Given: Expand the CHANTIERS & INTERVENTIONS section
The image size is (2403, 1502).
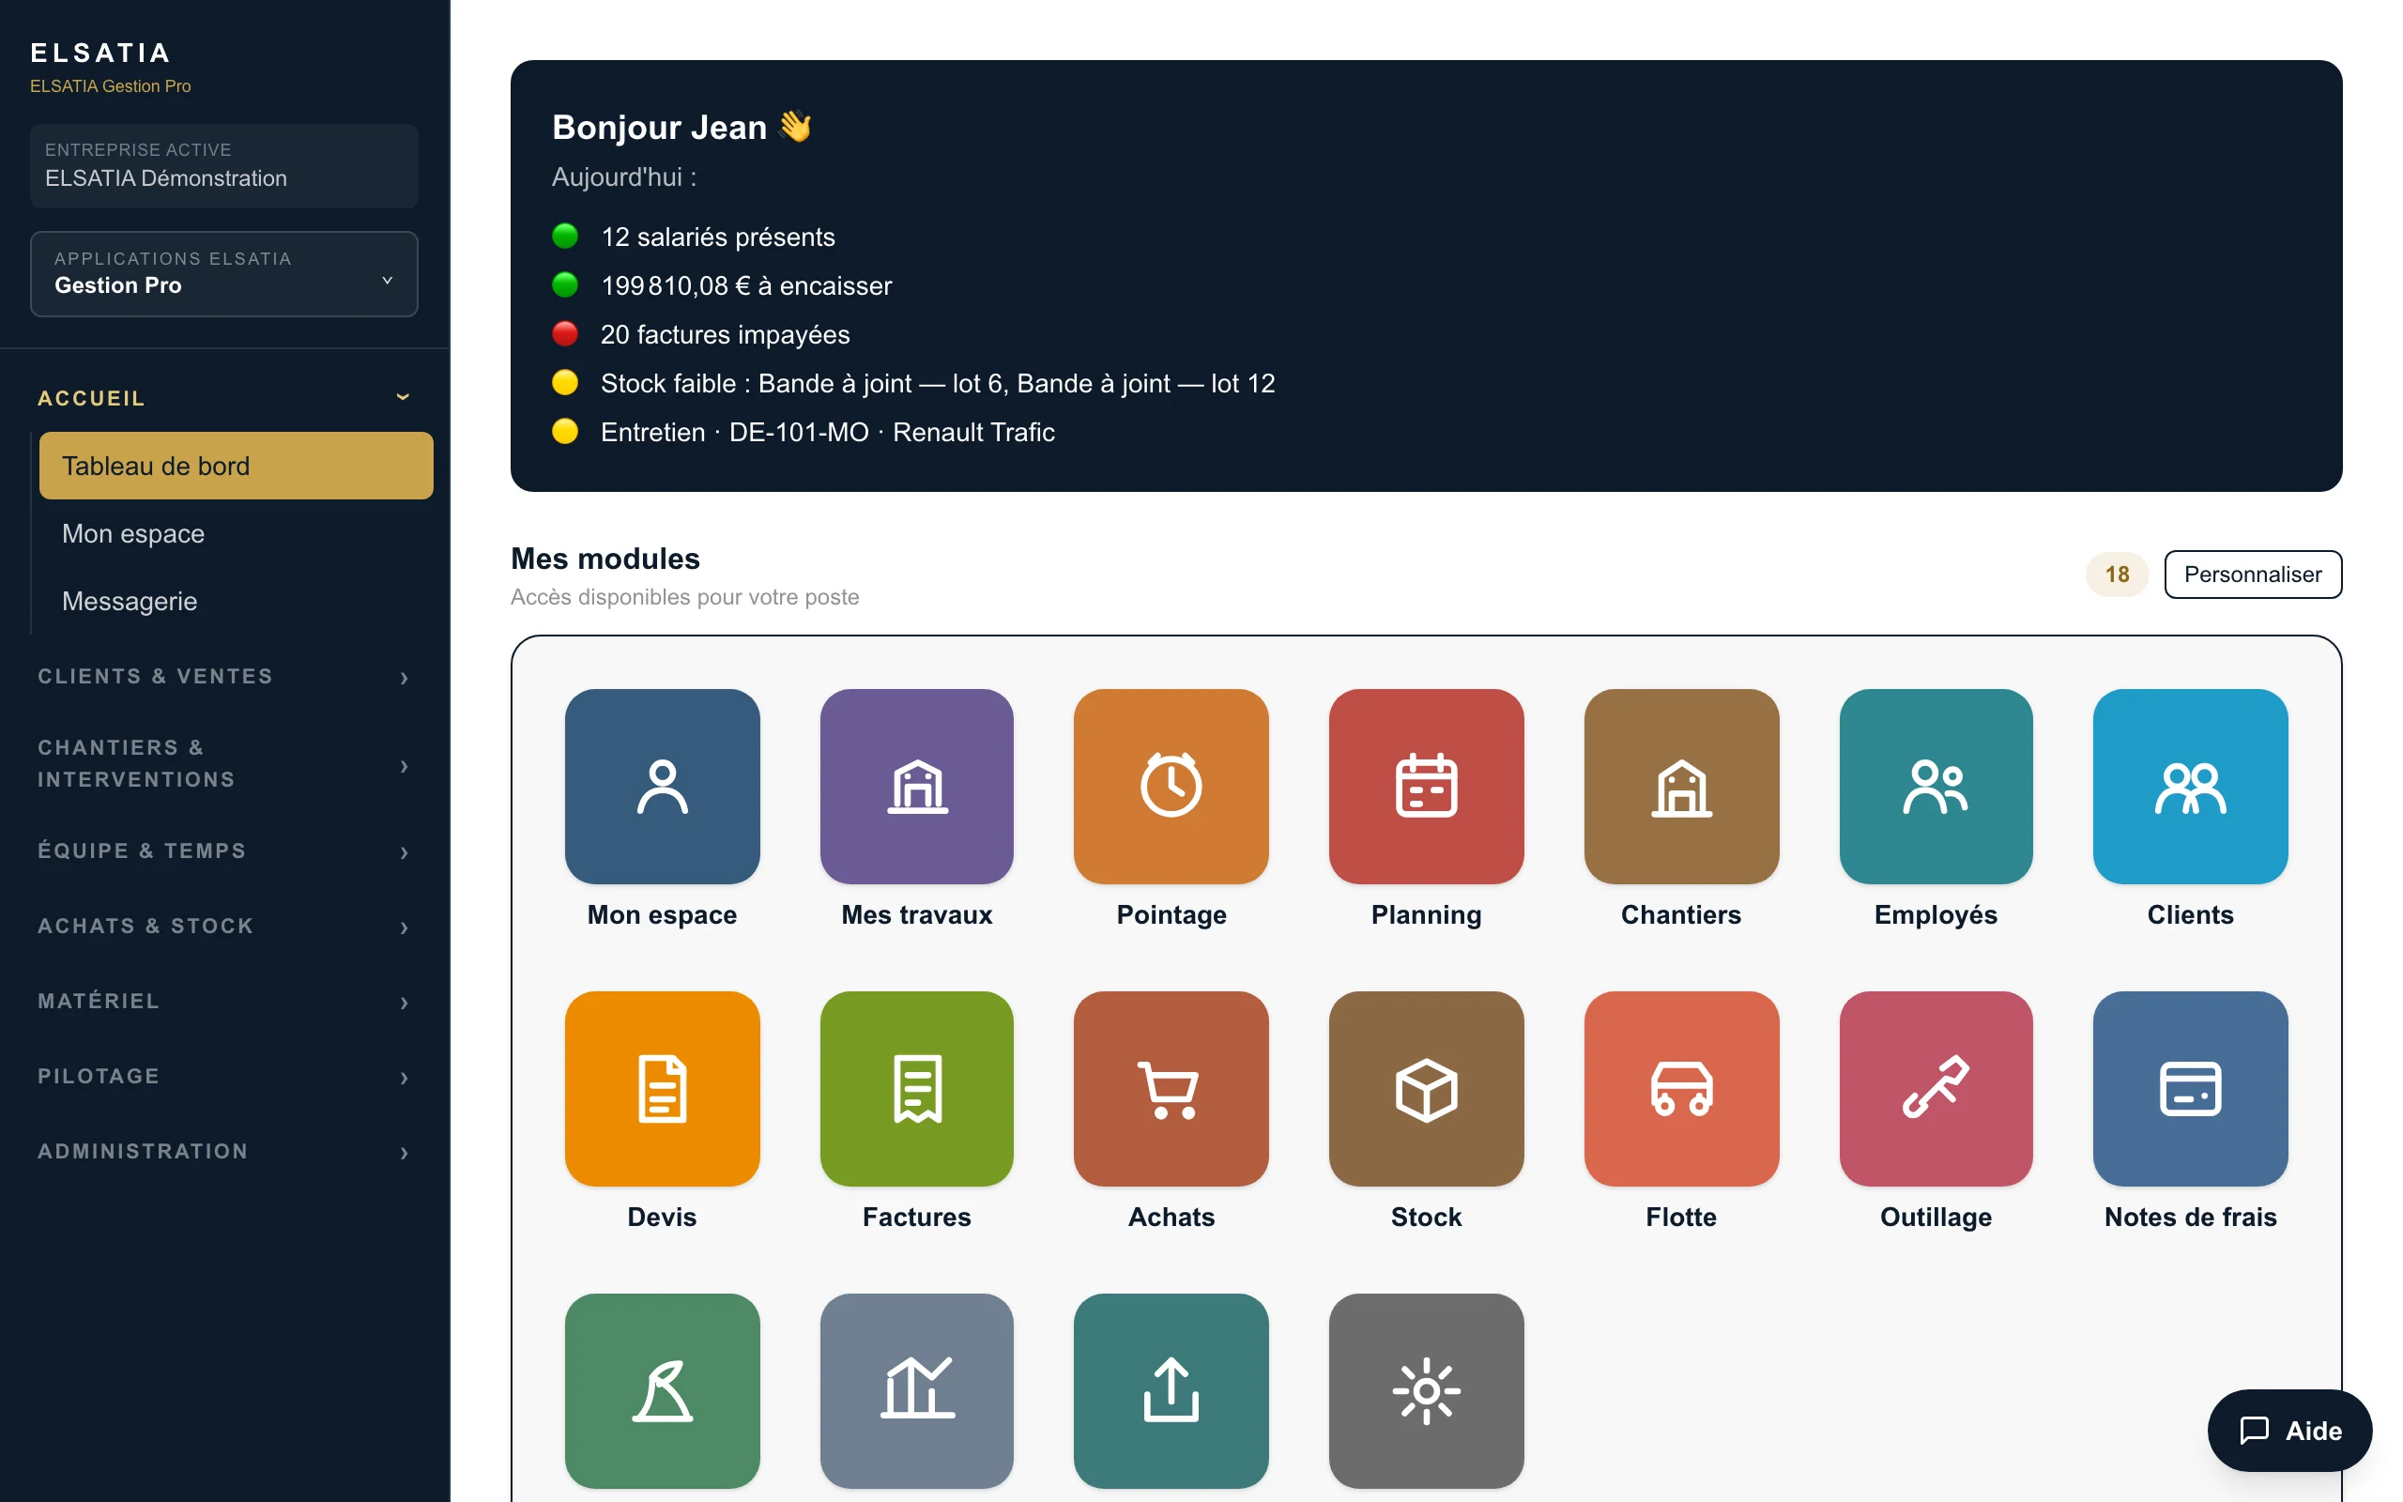Looking at the screenshot, I should point(223,763).
